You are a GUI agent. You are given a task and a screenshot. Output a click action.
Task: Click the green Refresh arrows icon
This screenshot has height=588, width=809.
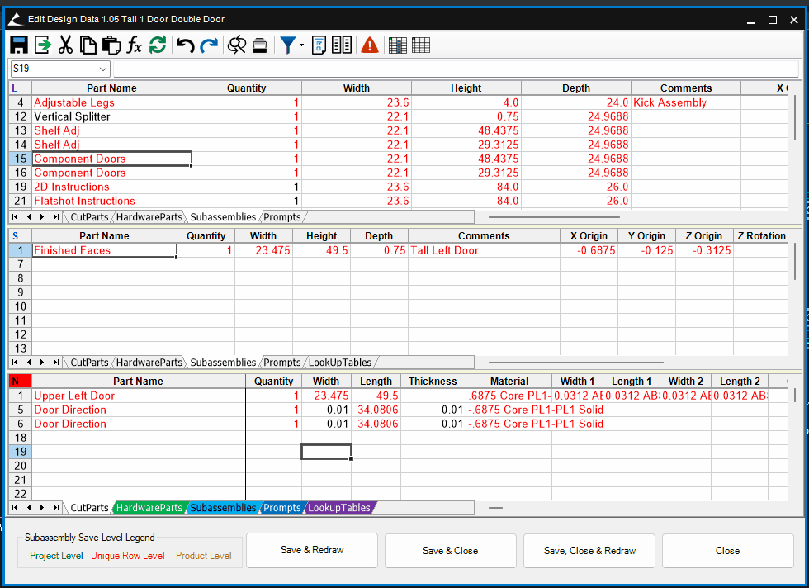pos(158,45)
